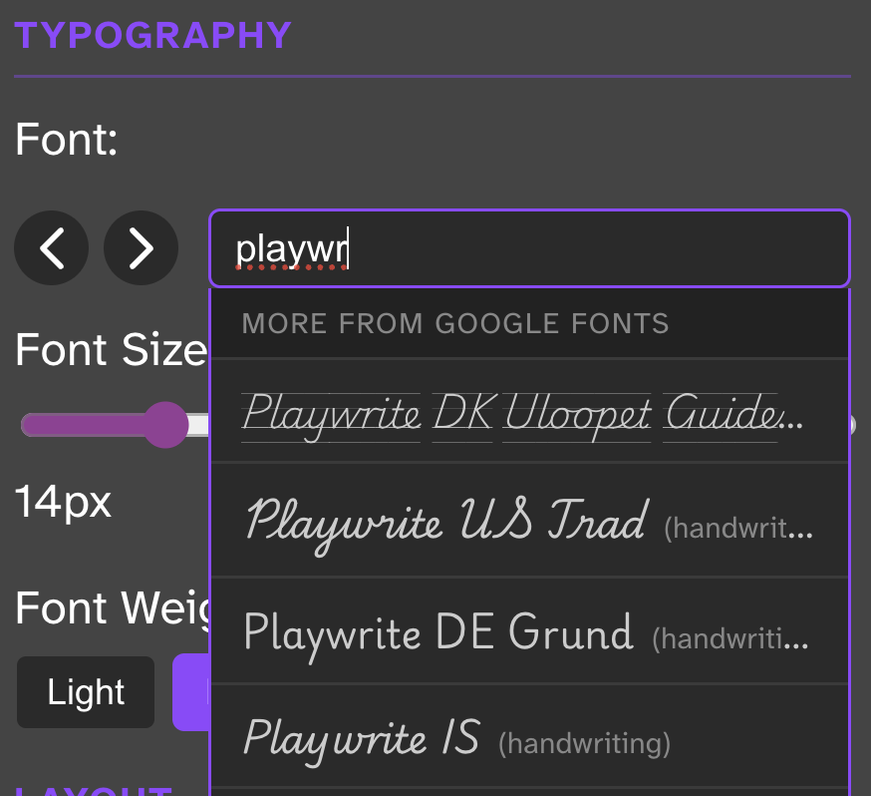This screenshot has height=796, width=871.
Task: Click the TYPOGRAPHY section header
Action: click(151, 35)
